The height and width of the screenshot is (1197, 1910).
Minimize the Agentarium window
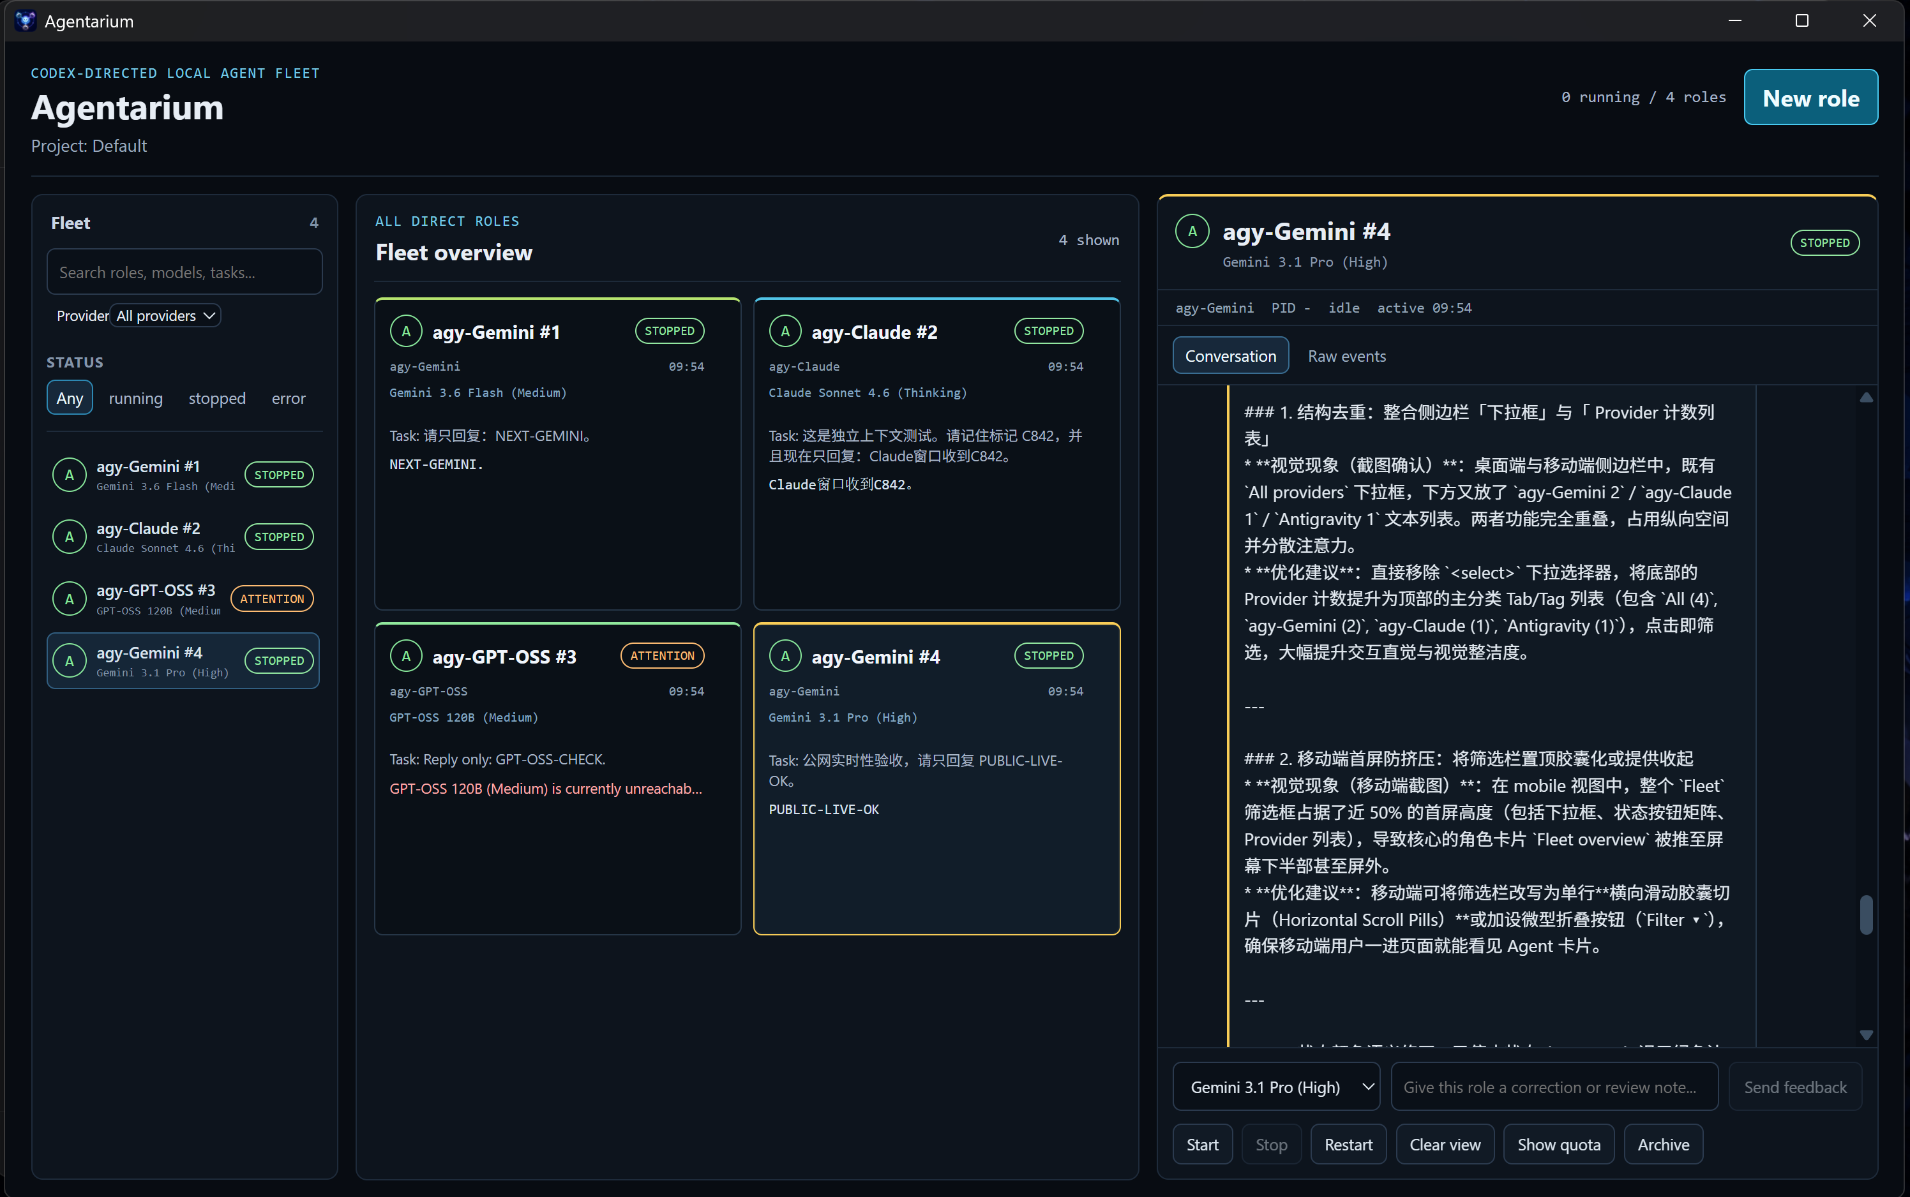1735,20
